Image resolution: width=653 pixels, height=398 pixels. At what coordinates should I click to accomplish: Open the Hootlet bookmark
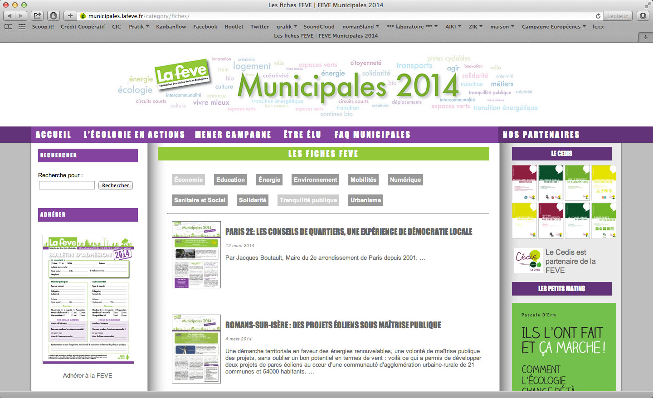coord(234,27)
